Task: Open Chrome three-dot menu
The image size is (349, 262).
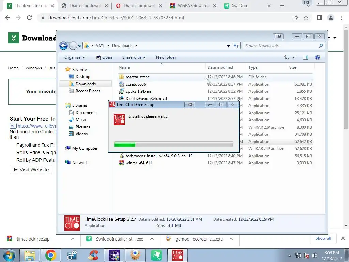Action: pos(342,18)
